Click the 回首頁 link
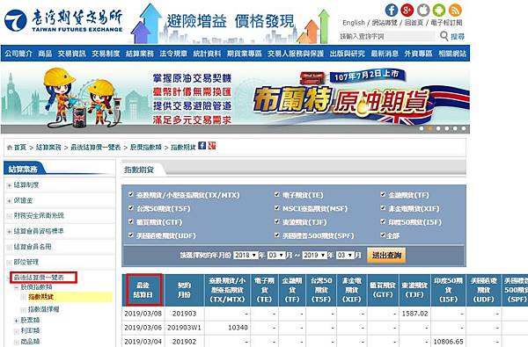This screenshot has height=347, width=528. 414,23
